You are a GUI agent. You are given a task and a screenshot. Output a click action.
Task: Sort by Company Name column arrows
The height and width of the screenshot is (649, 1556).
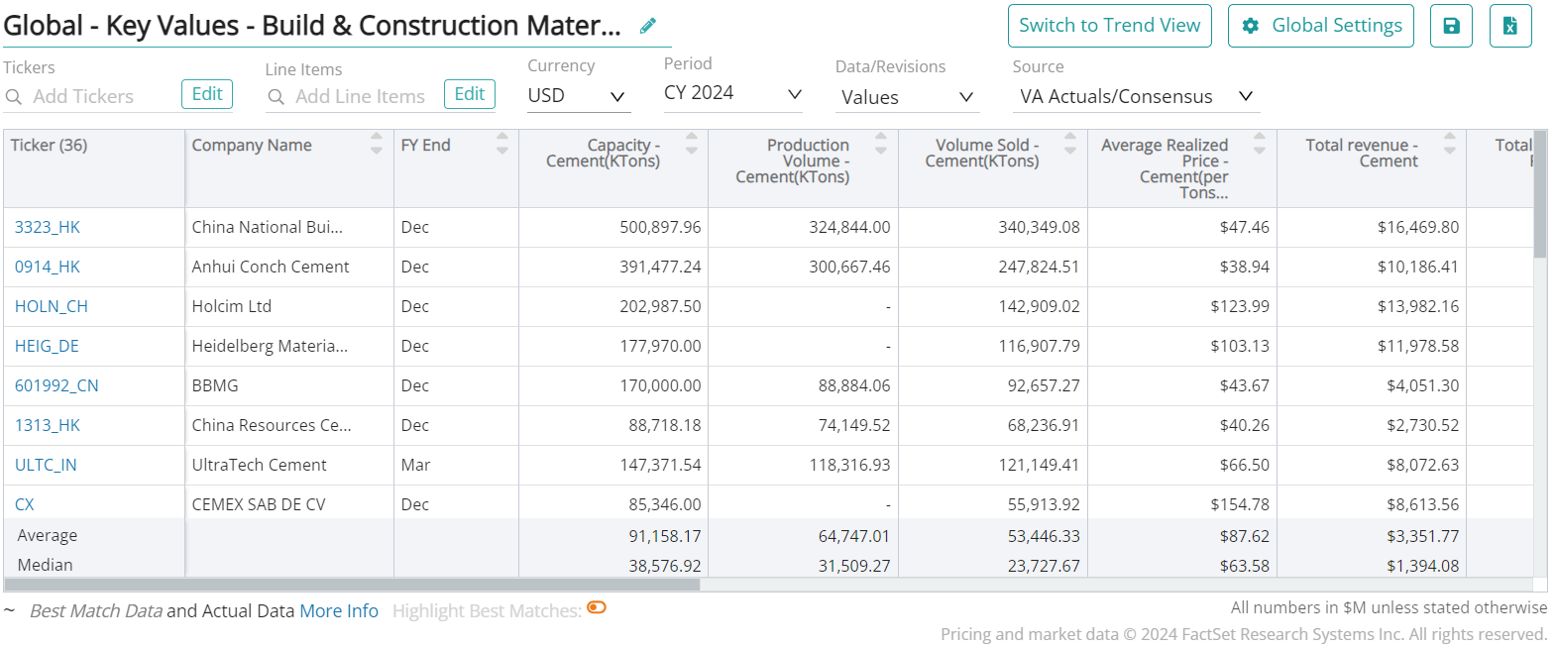[x=377, y=144]
